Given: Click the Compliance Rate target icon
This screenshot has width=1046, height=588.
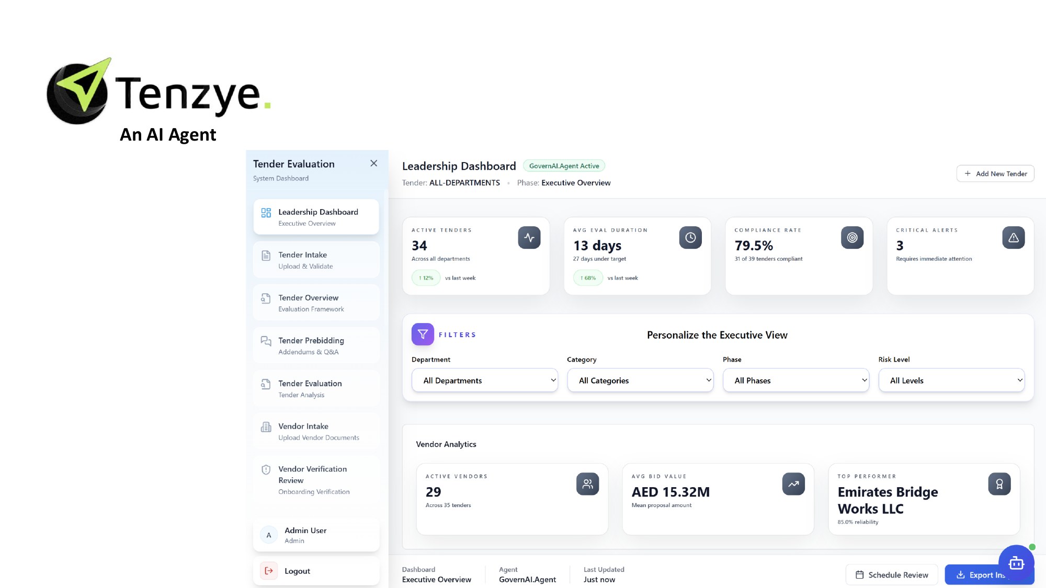Looking at the screenshot, I should (x=852, y=238).
